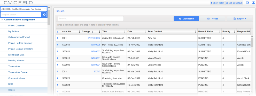Click Set as Default button
Screen dimensions: 256x96
click(x=234, y=3)
